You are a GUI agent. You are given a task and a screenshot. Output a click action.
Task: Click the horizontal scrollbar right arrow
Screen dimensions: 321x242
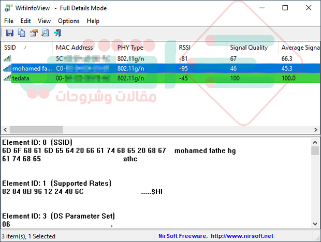(x=316, y=130)
